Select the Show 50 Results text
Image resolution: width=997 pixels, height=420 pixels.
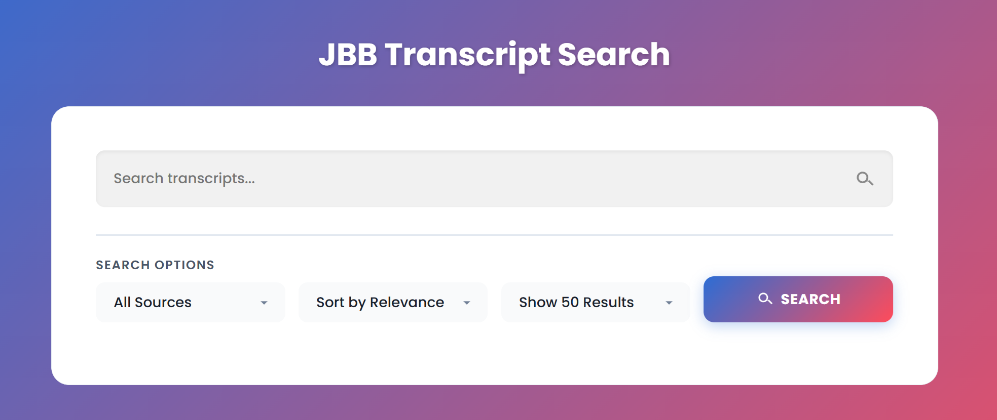[576, 302]
